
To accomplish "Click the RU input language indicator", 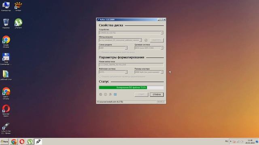I will pyautogui.click(x=227, y=141).
